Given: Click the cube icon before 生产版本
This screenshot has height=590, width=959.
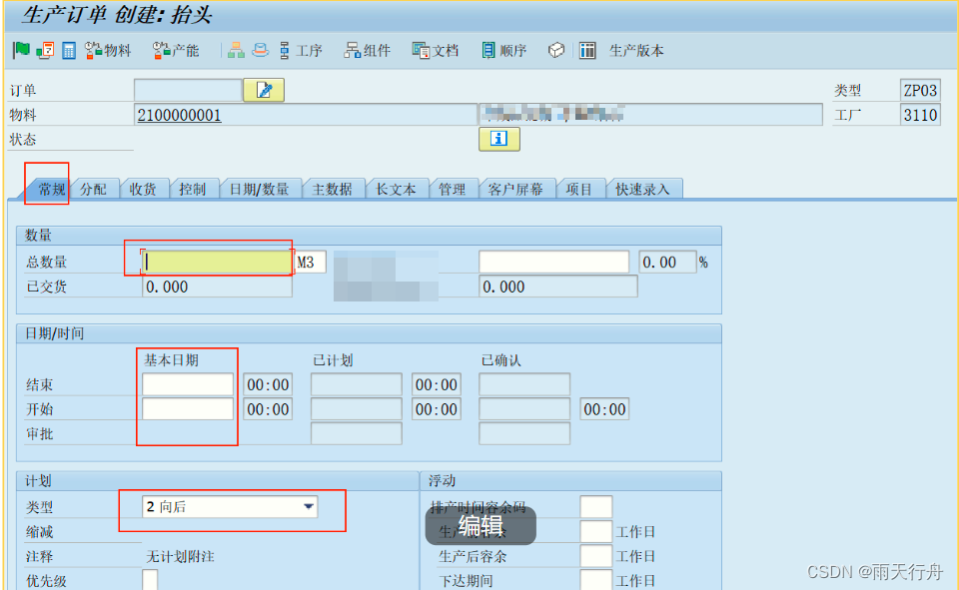Looking at the screenshot, I should coord(555,50).
